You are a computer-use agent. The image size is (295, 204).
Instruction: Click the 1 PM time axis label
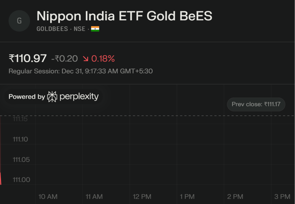pos(187,197)
